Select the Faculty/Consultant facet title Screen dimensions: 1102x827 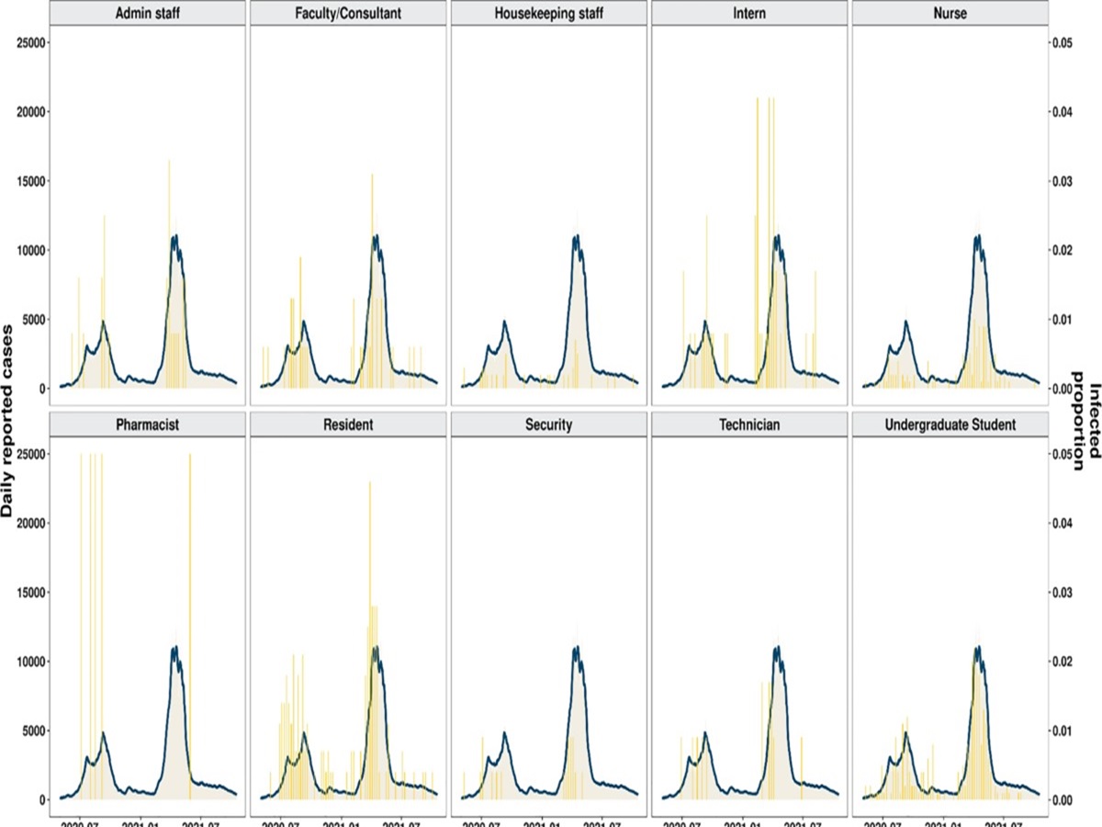348,14
